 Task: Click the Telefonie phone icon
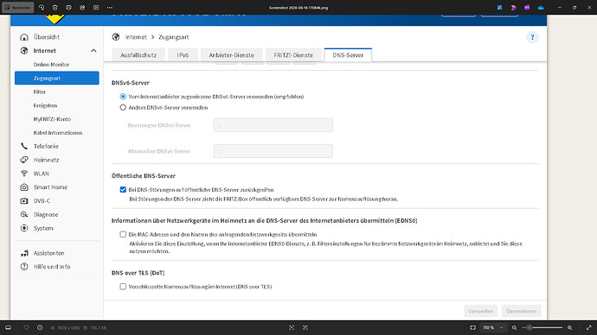pyautogui.click(x=24, y=146)
